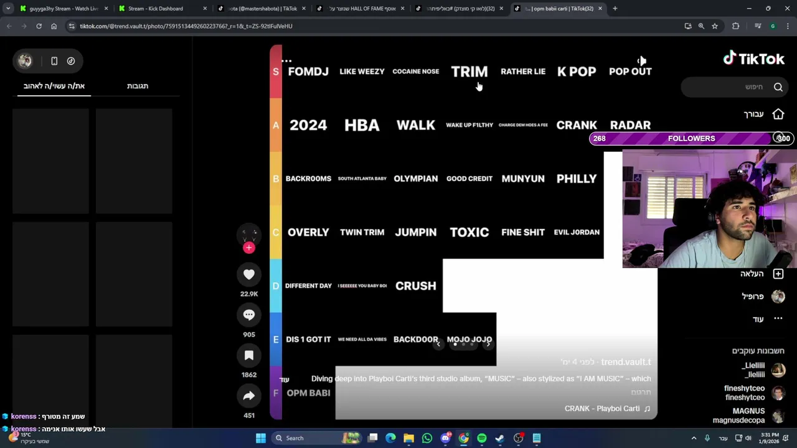
Task: Click the upload plus-square icon
Action: [778, 274]
